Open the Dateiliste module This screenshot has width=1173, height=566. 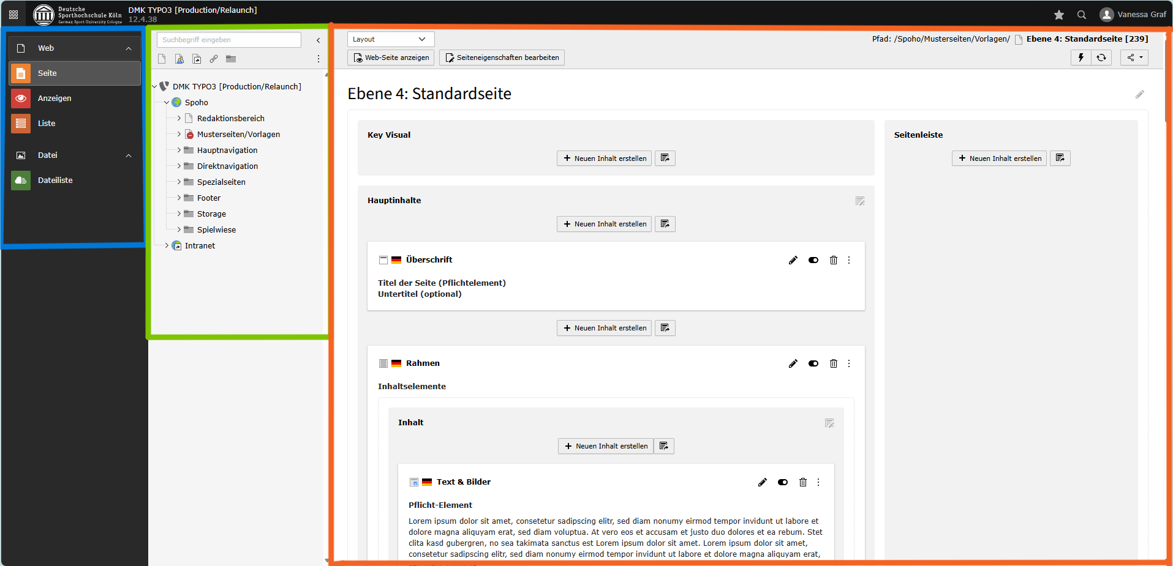click(55, 181)
